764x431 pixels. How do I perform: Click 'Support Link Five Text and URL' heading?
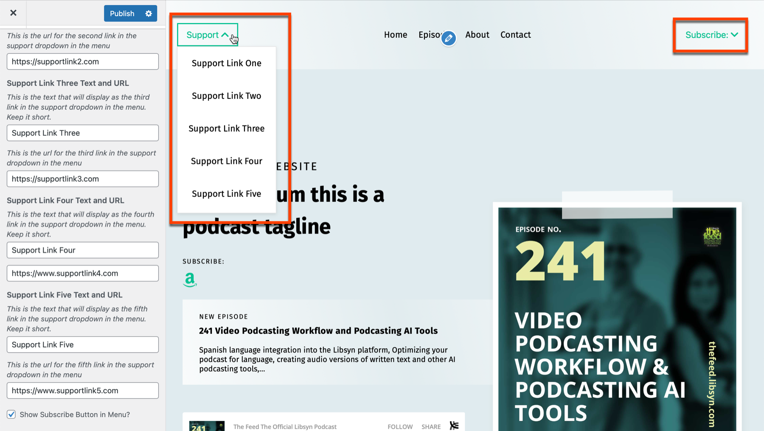click(x=65, y=295)
